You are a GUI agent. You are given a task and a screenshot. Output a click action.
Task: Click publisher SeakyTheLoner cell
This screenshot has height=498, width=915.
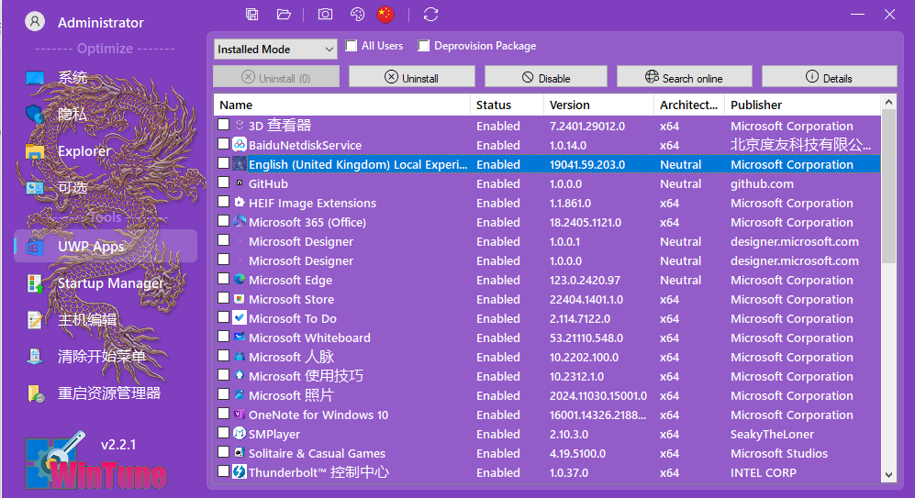772,434
